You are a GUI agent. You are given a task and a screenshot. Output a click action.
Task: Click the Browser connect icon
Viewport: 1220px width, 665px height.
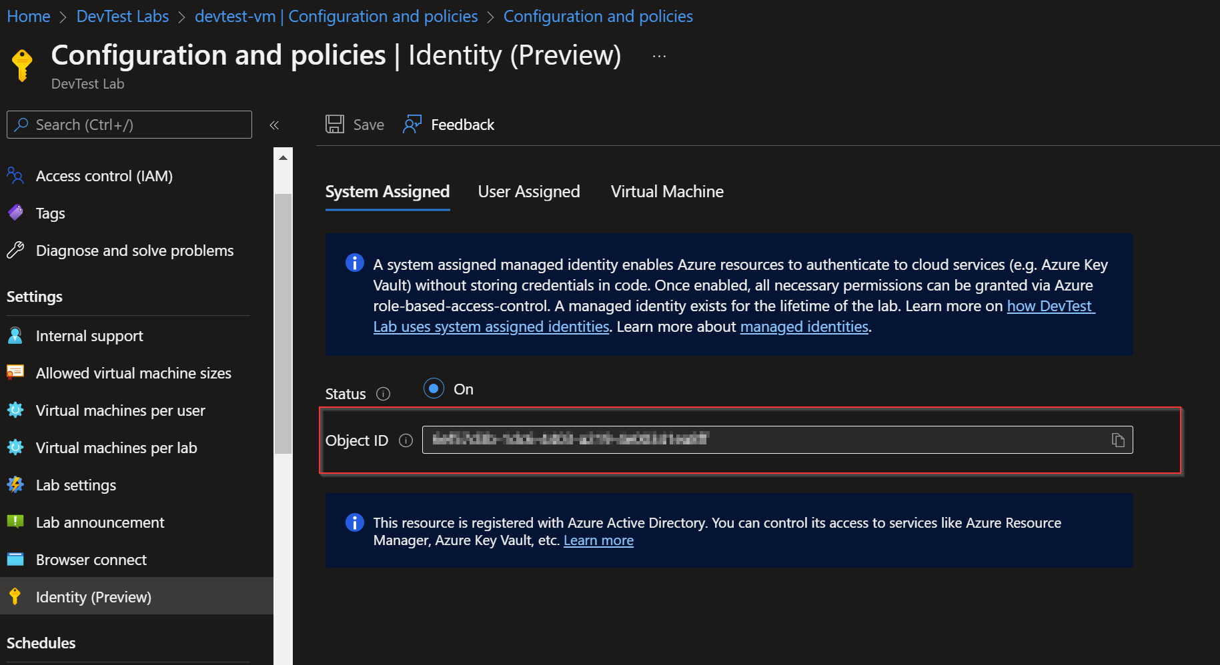[15, 560]
